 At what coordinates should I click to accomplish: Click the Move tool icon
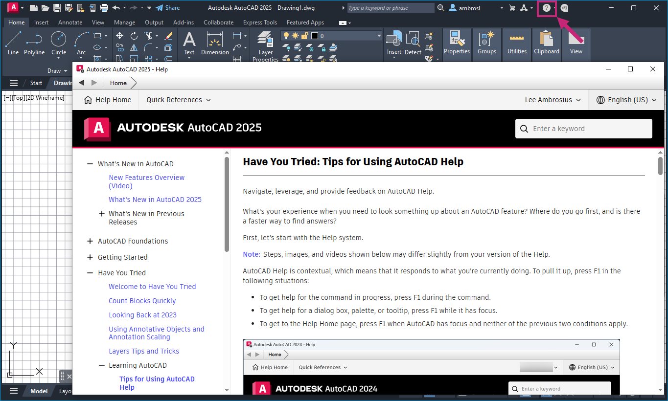(x=119, y=36)
